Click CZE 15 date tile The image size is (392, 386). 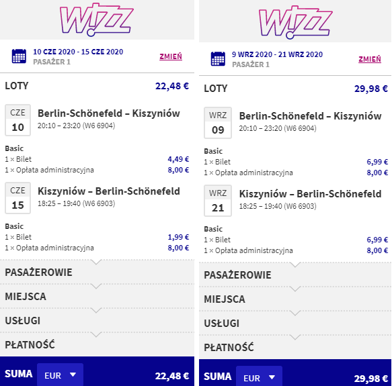[x=17, y=198]
